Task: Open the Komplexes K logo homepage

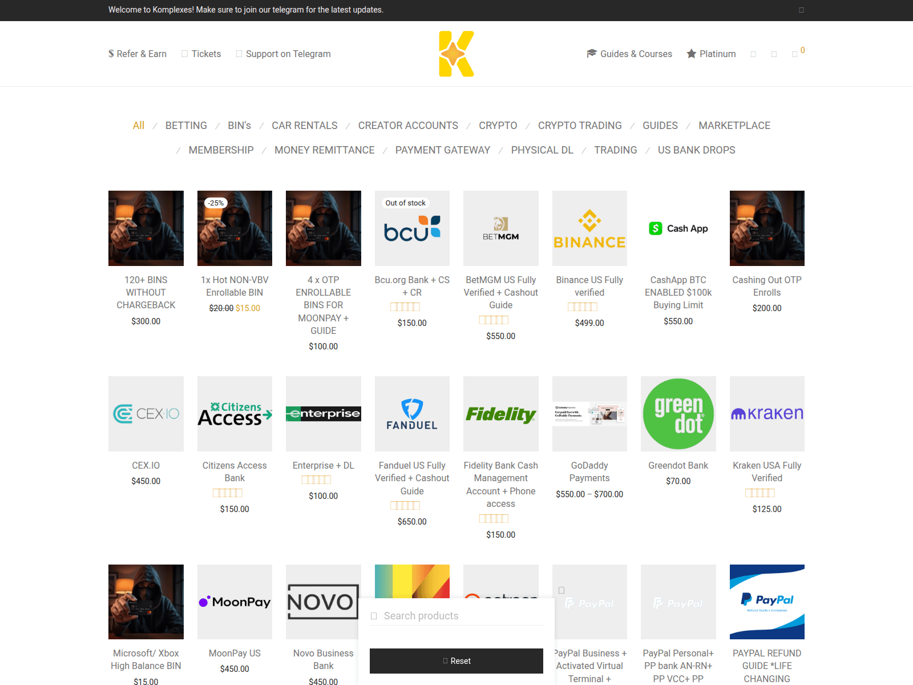Action: (x=457, y=54)
